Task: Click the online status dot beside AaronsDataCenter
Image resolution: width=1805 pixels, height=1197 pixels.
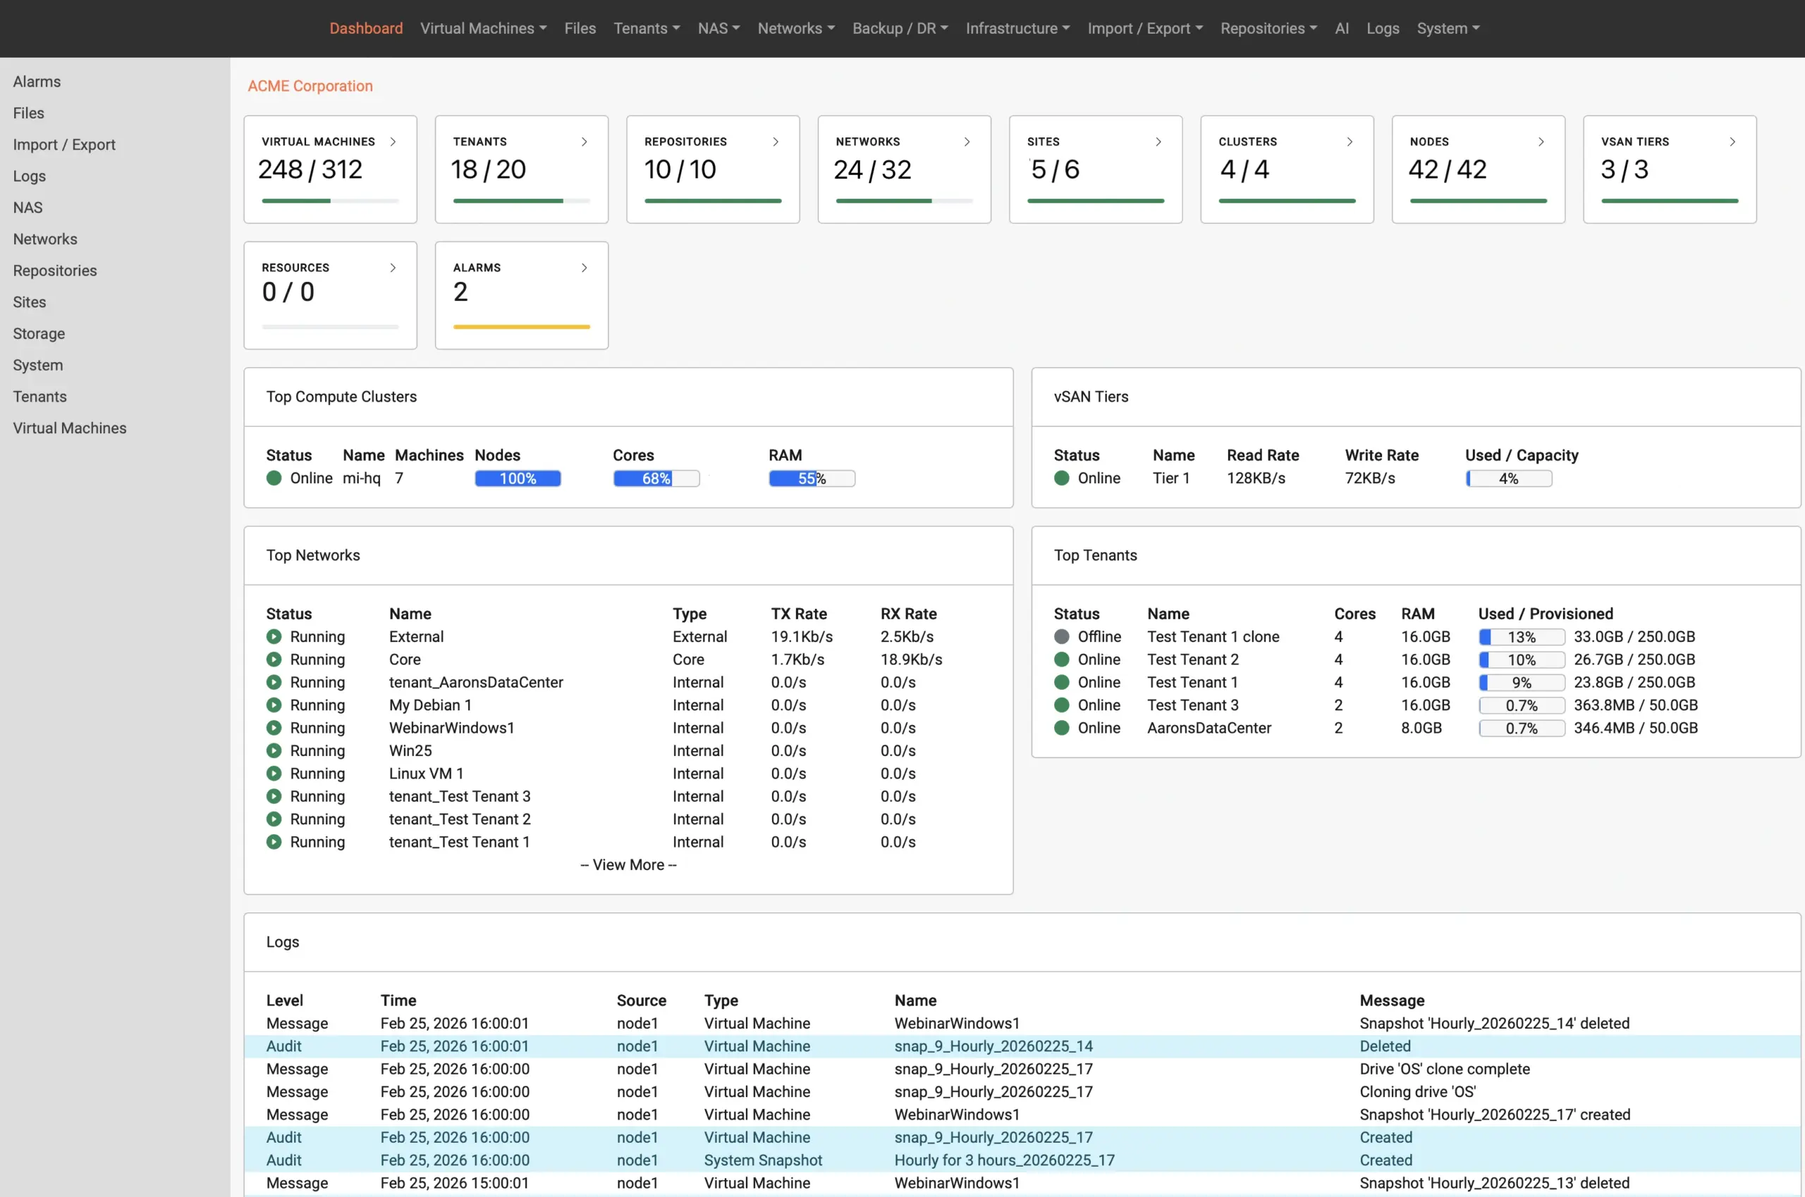Action: click(1061, 728)
